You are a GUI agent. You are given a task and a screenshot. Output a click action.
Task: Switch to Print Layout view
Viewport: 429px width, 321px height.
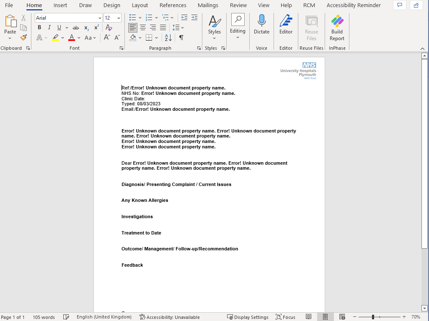(x=325, y=317)
